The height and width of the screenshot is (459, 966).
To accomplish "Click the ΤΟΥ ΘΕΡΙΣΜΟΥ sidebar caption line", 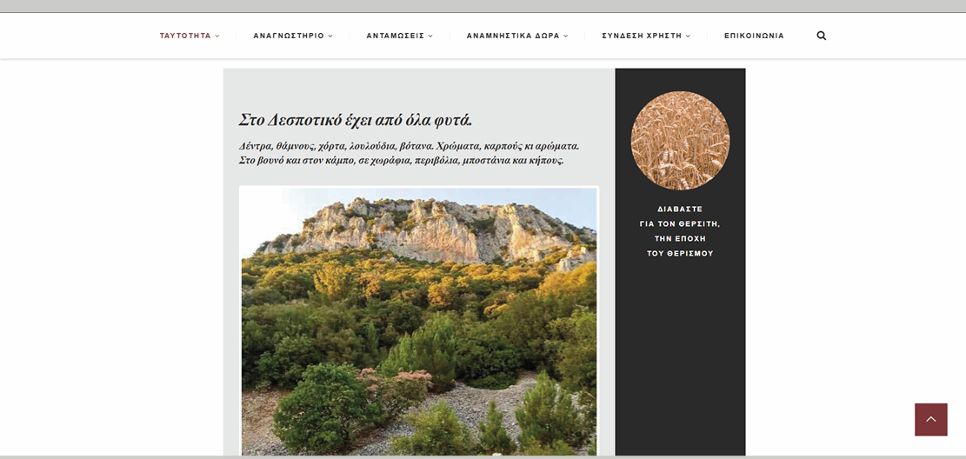I will [x=680, y=253].
